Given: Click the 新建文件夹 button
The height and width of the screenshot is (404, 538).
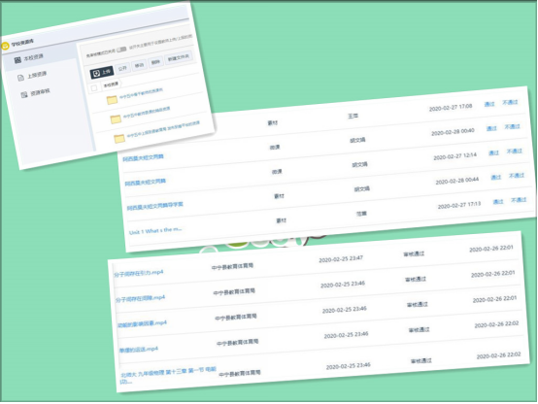Looking at the screenshot, I should coord(178,58).
